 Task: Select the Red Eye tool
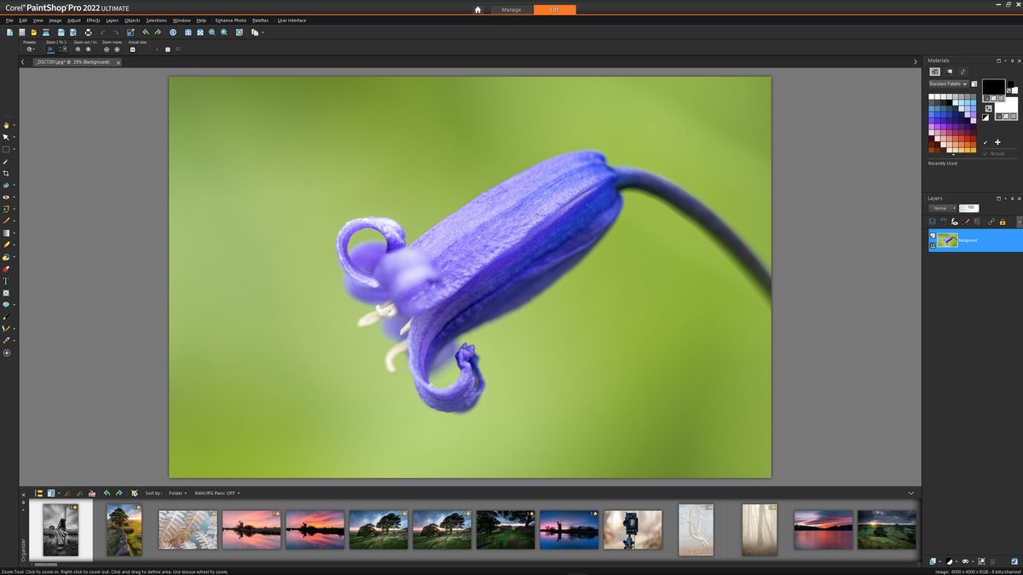6,197
